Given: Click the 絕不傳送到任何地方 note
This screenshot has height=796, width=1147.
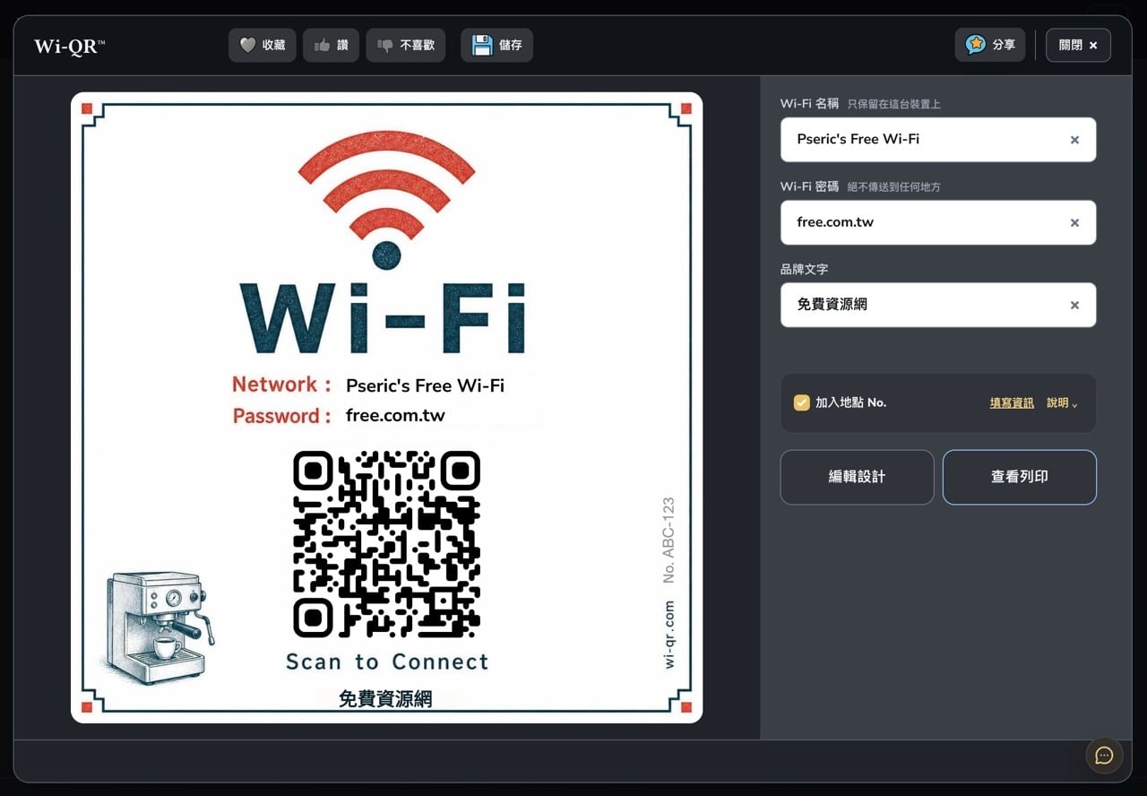Looking at the screenshot, I should pyautogui.click(x=894, y=187).
